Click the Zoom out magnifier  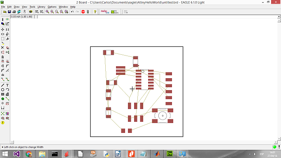tap(57, 12)
